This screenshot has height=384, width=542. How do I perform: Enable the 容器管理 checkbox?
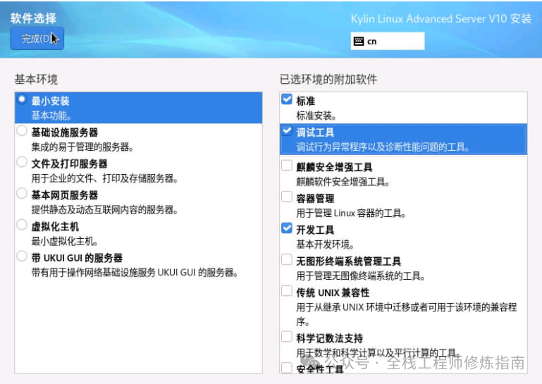[287, 197]
